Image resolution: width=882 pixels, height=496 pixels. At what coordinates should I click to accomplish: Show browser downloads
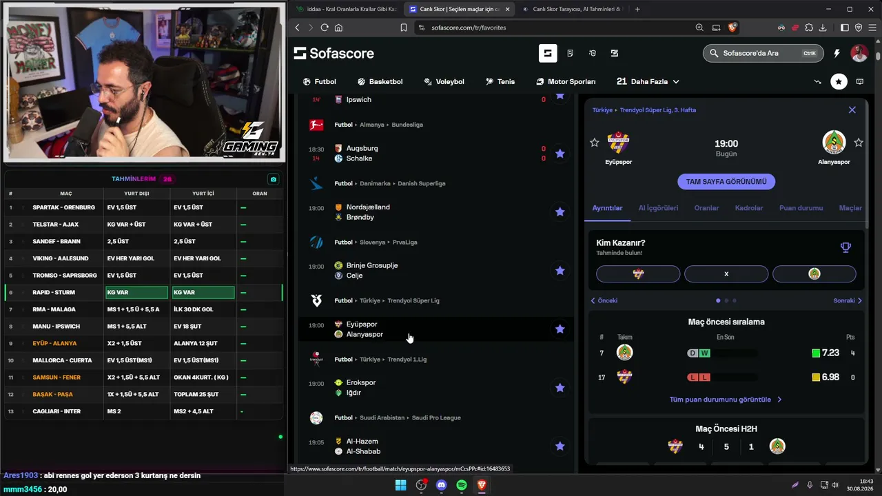[x=823, y=28]
